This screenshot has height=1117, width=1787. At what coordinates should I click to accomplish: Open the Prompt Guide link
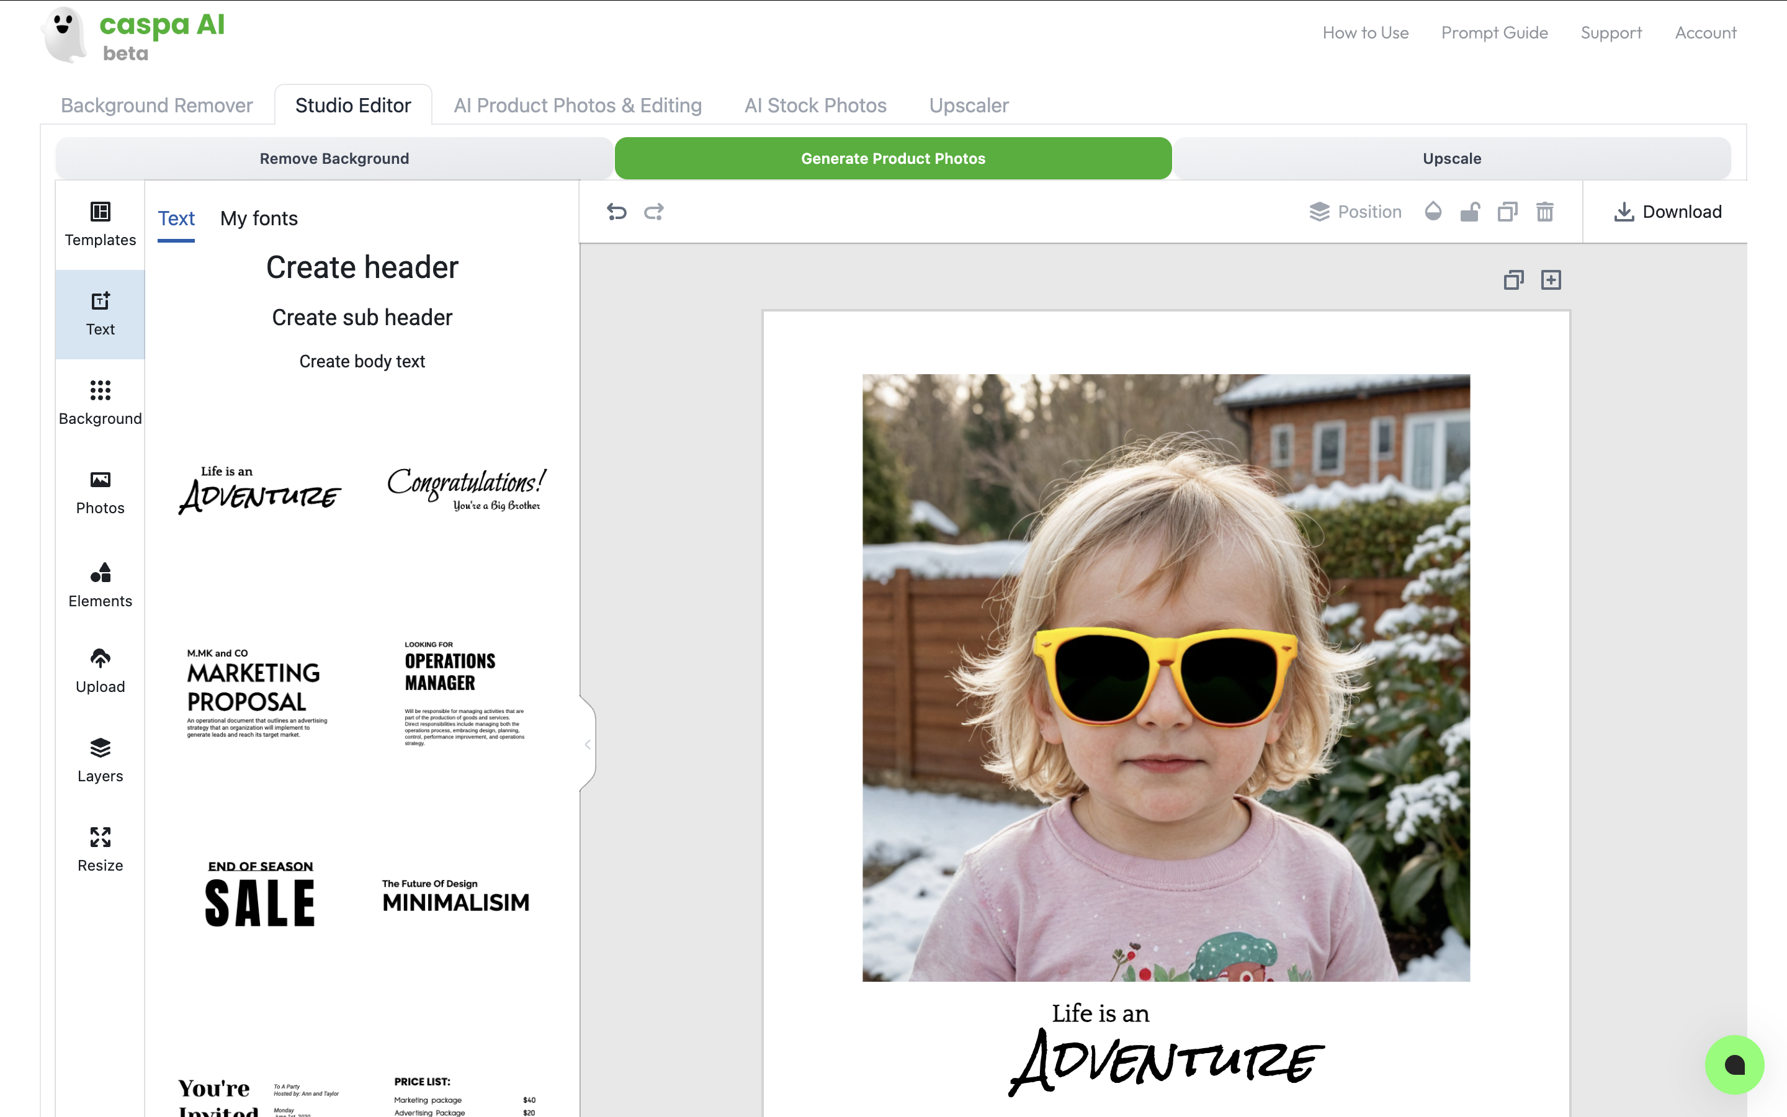(x=1494, y=32)
